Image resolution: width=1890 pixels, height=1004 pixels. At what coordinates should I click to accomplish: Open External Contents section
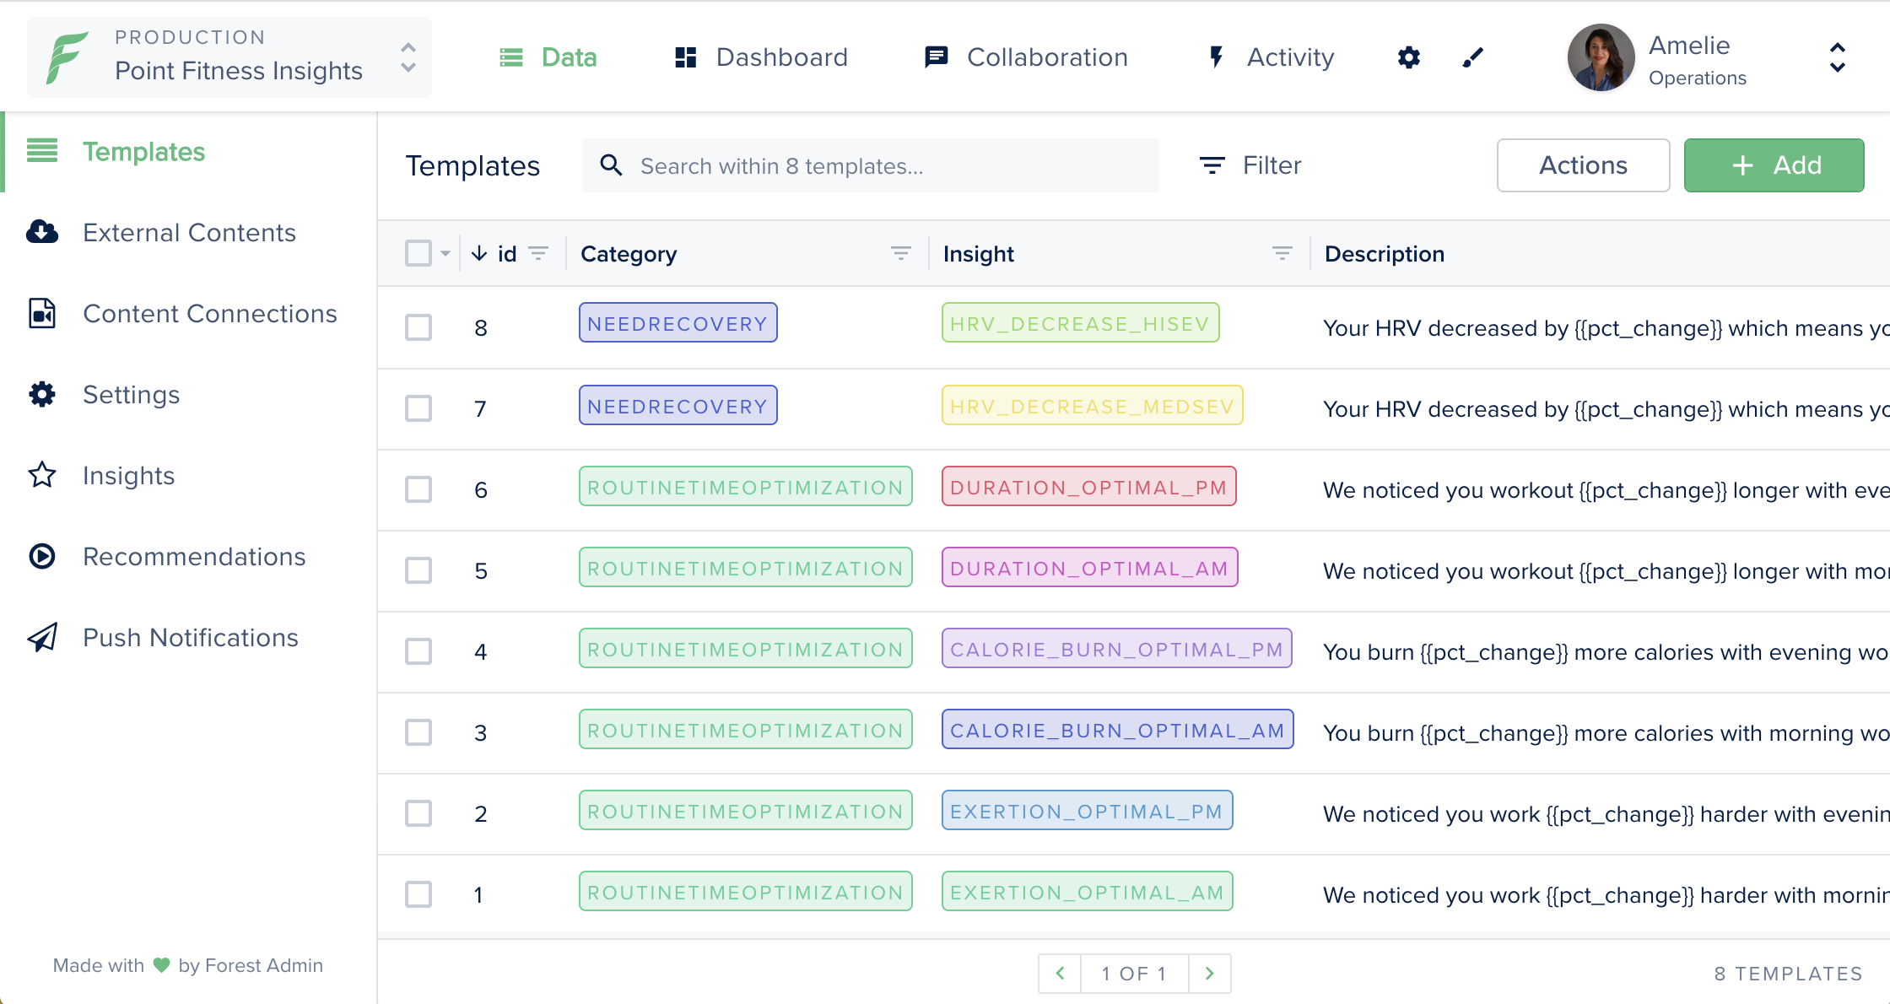[190, 233]
